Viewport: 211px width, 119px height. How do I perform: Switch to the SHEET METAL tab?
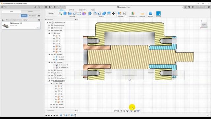[x=83, y=10]
